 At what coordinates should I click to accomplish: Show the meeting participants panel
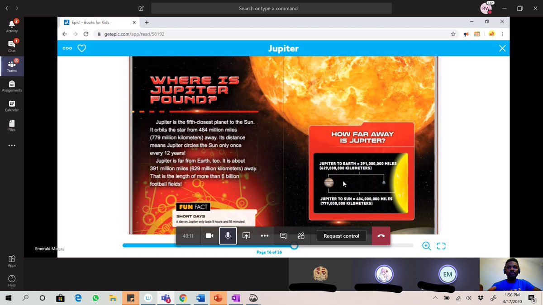(x=301, y=236)
